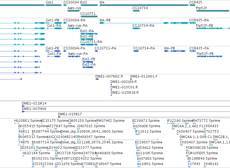230x168 pixels.
Task: Open the Got1-RB transcript
Action: 52,20
